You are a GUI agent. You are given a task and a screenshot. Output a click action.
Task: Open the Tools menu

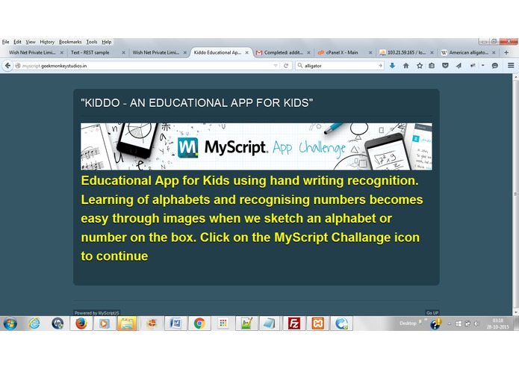(92, 42)
